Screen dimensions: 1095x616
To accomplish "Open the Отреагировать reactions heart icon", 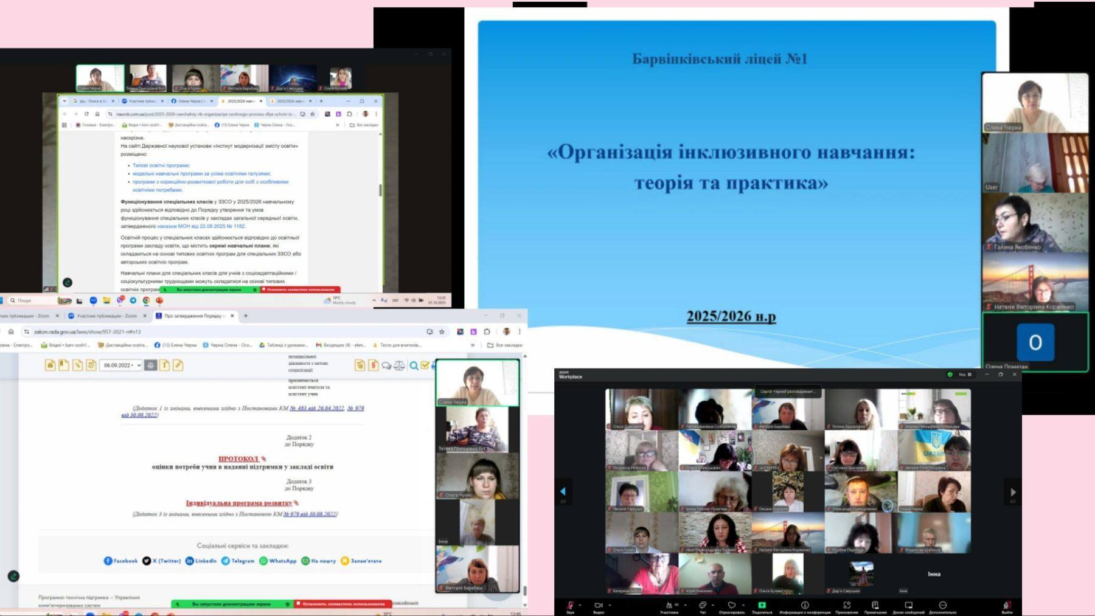I will 732,606.
